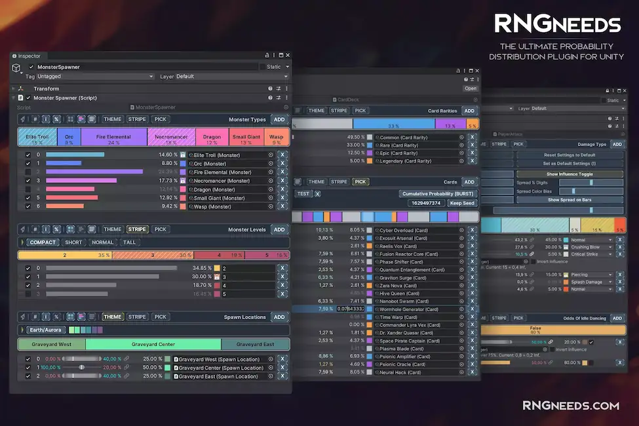Open the Transform component help icon
Screen dimensions: 639x426
[270, 88]
